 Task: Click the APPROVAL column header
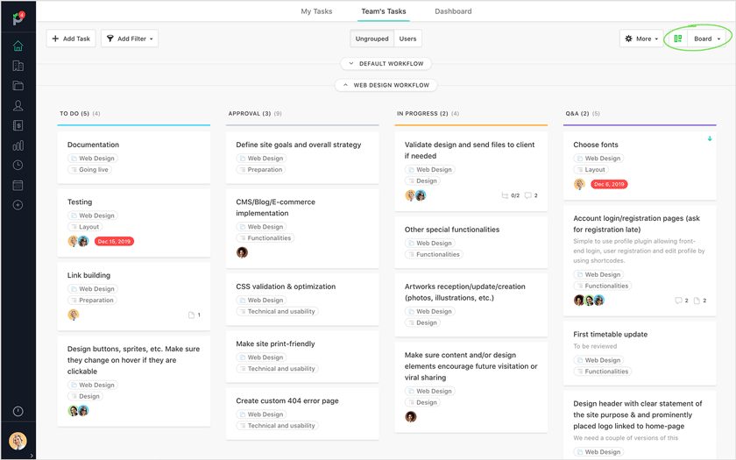tap(255, 114)
